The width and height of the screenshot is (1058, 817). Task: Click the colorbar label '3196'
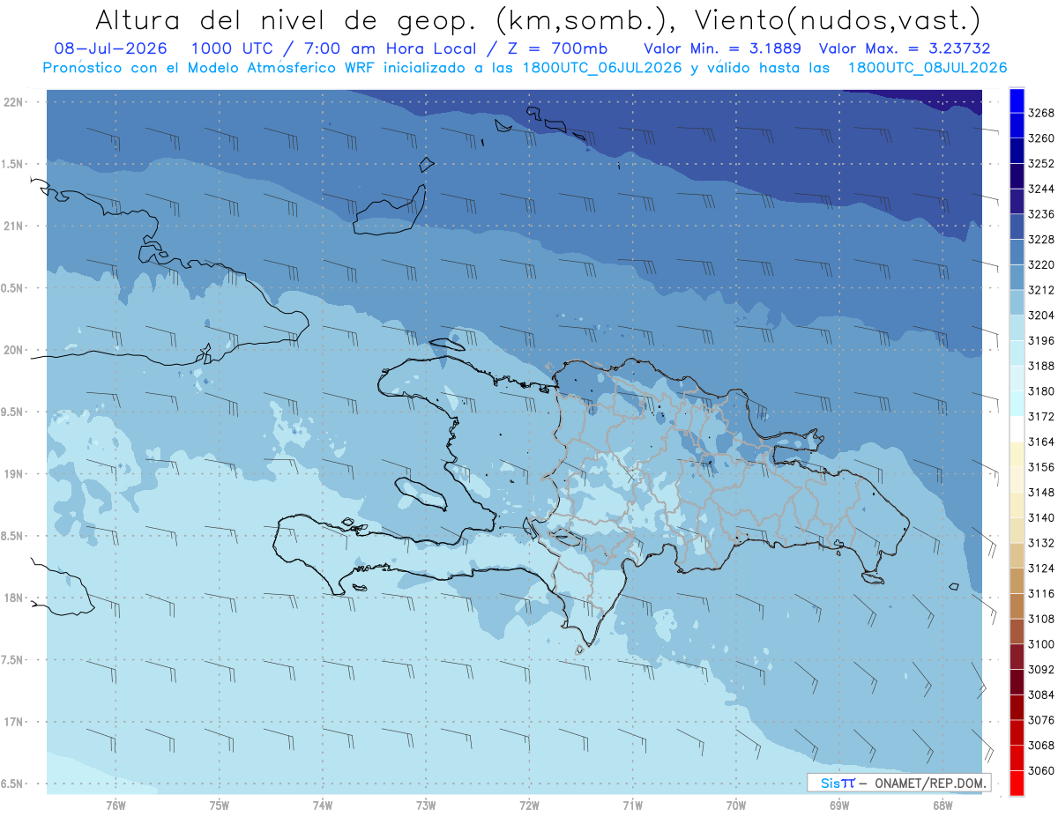[1041, 340]
